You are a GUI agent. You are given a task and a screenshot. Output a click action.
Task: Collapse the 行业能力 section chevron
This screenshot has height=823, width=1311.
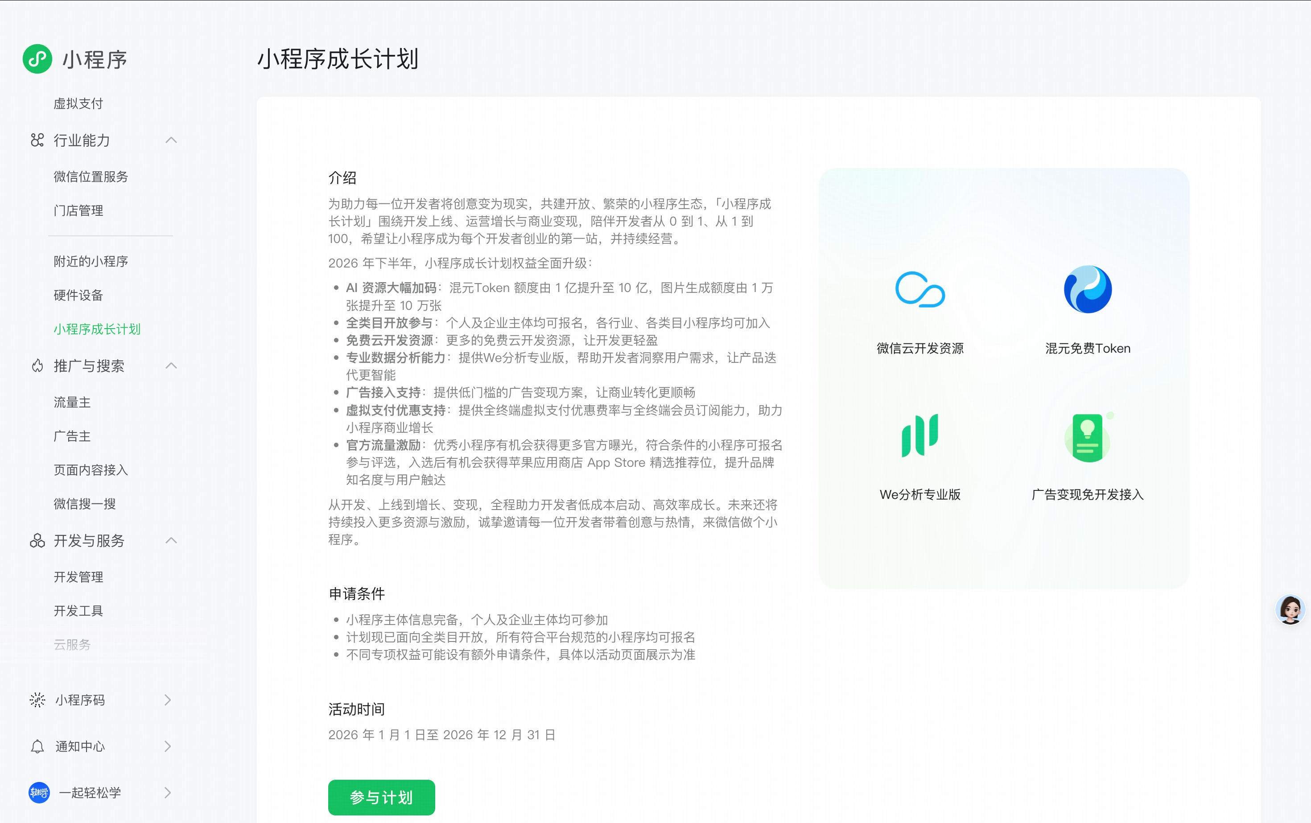tap(171, 140)
